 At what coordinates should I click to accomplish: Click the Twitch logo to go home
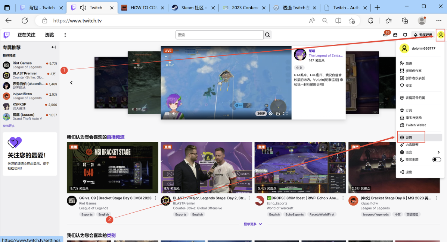coord(6,34)
